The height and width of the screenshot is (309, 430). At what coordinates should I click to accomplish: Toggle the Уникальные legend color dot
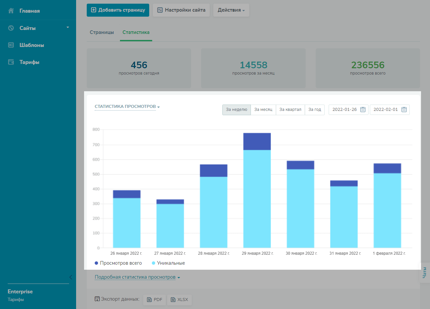[x=154, y=263]
